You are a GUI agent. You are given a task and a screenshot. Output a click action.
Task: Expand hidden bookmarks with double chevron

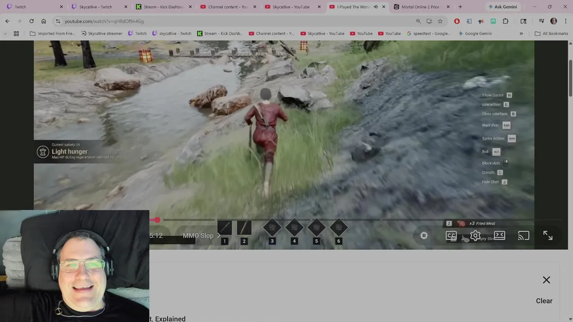click(521, 34)
